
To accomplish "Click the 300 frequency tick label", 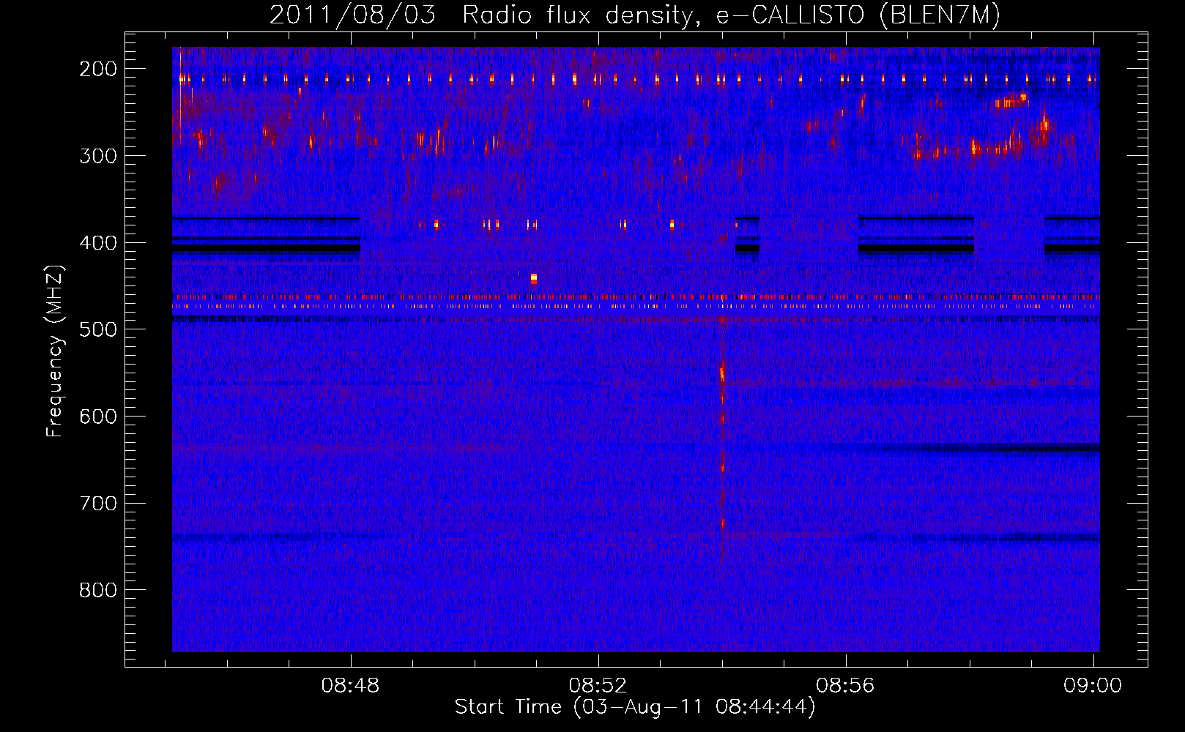I will [98, 156].
